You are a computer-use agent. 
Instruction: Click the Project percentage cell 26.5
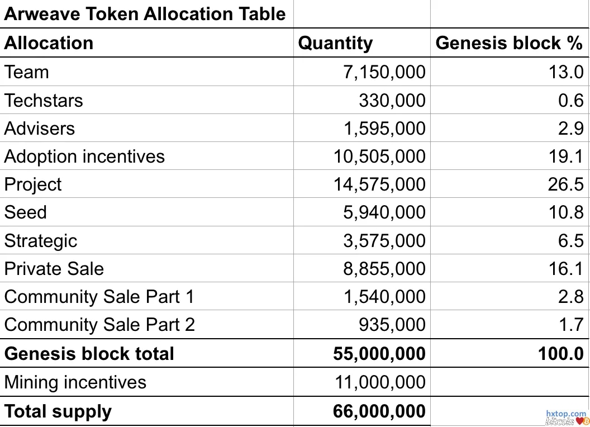565,184
